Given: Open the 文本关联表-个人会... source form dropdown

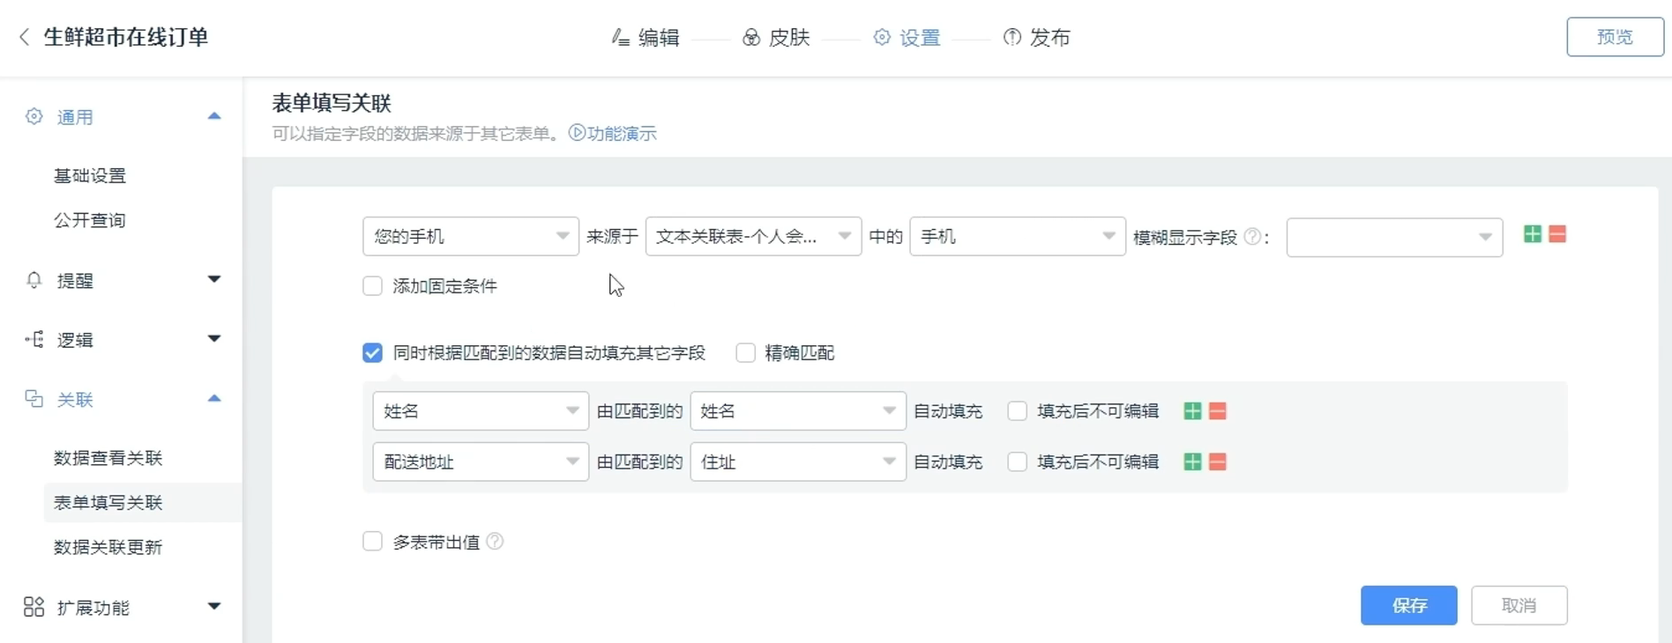Looking at the screenshot, I should pyautogui.click(x=753, y=237).
